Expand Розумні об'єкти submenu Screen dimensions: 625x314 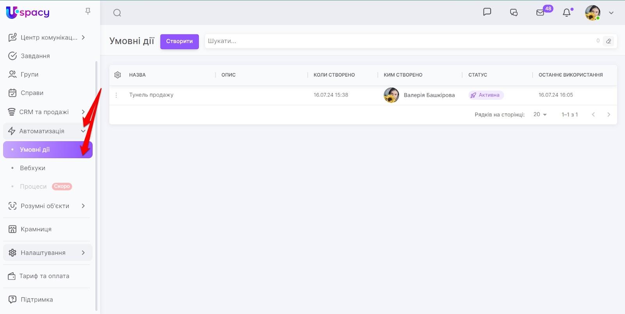point(83,206)
